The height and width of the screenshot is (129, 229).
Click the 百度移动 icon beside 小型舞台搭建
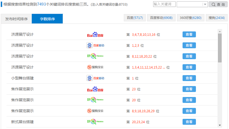pyautogui.click(x=95, y=78)
